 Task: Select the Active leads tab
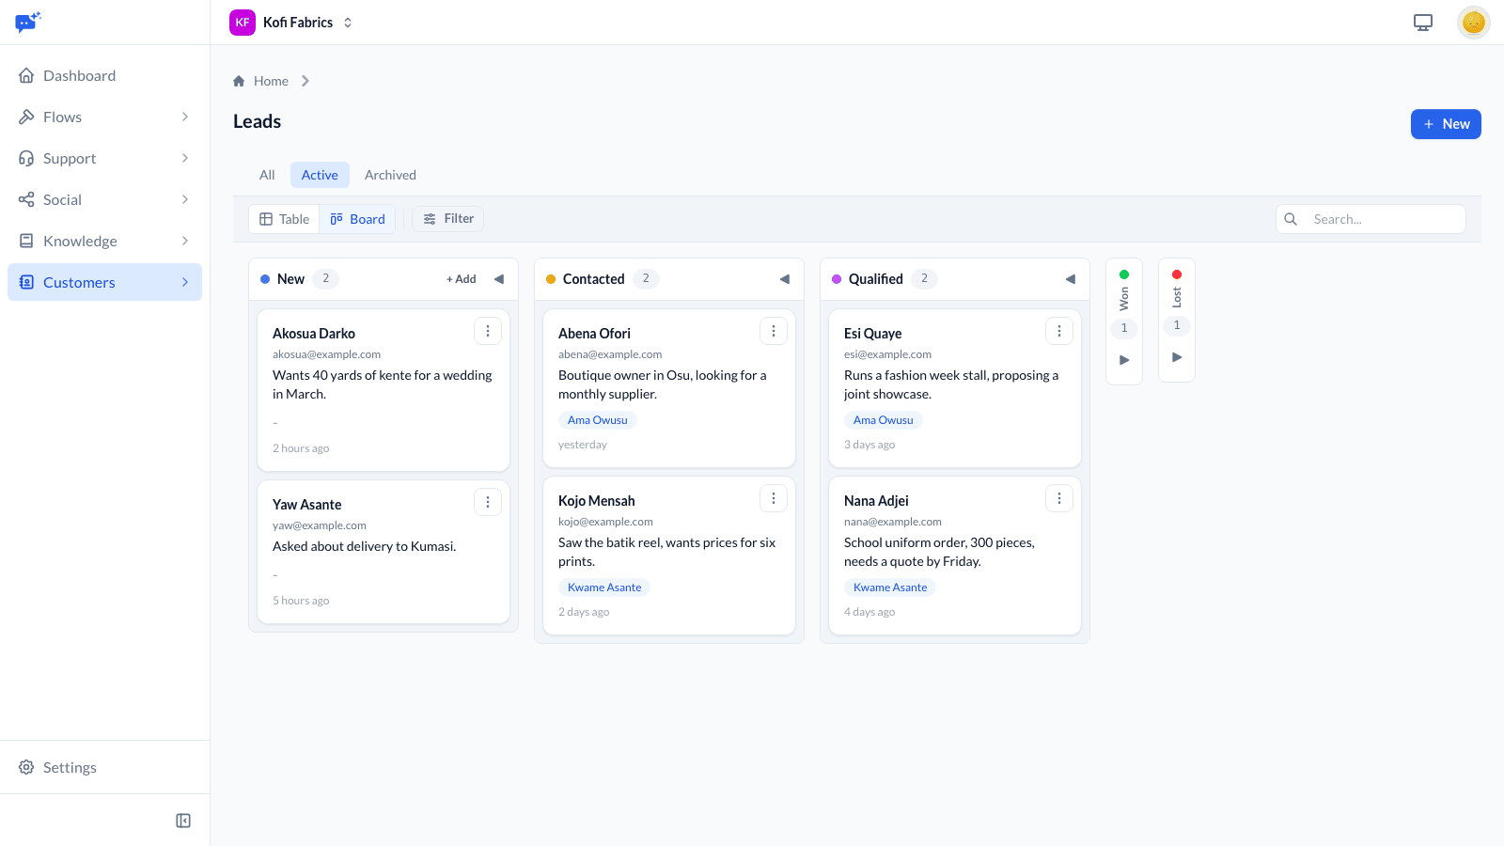(x=320, y=175)
